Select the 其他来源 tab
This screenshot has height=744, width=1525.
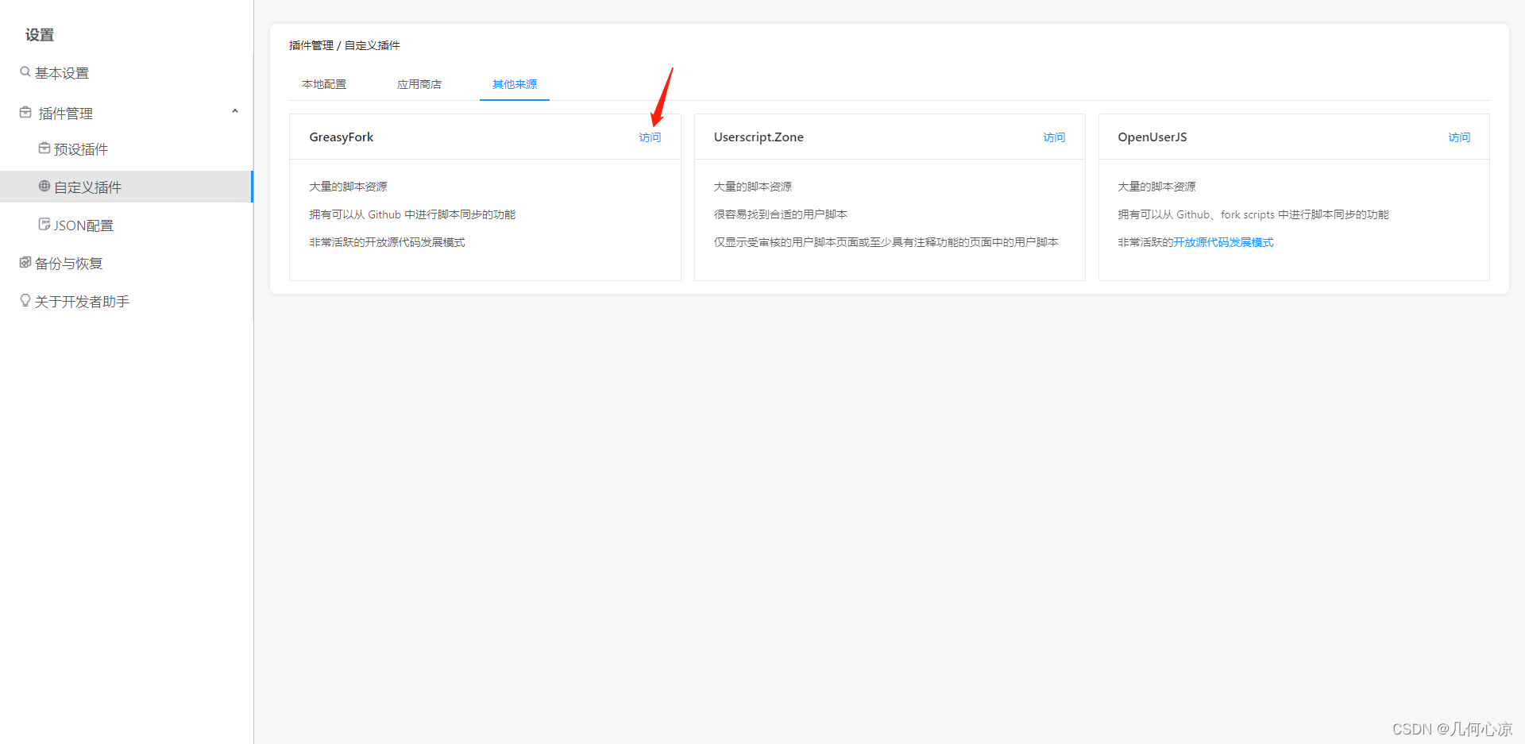515,84
